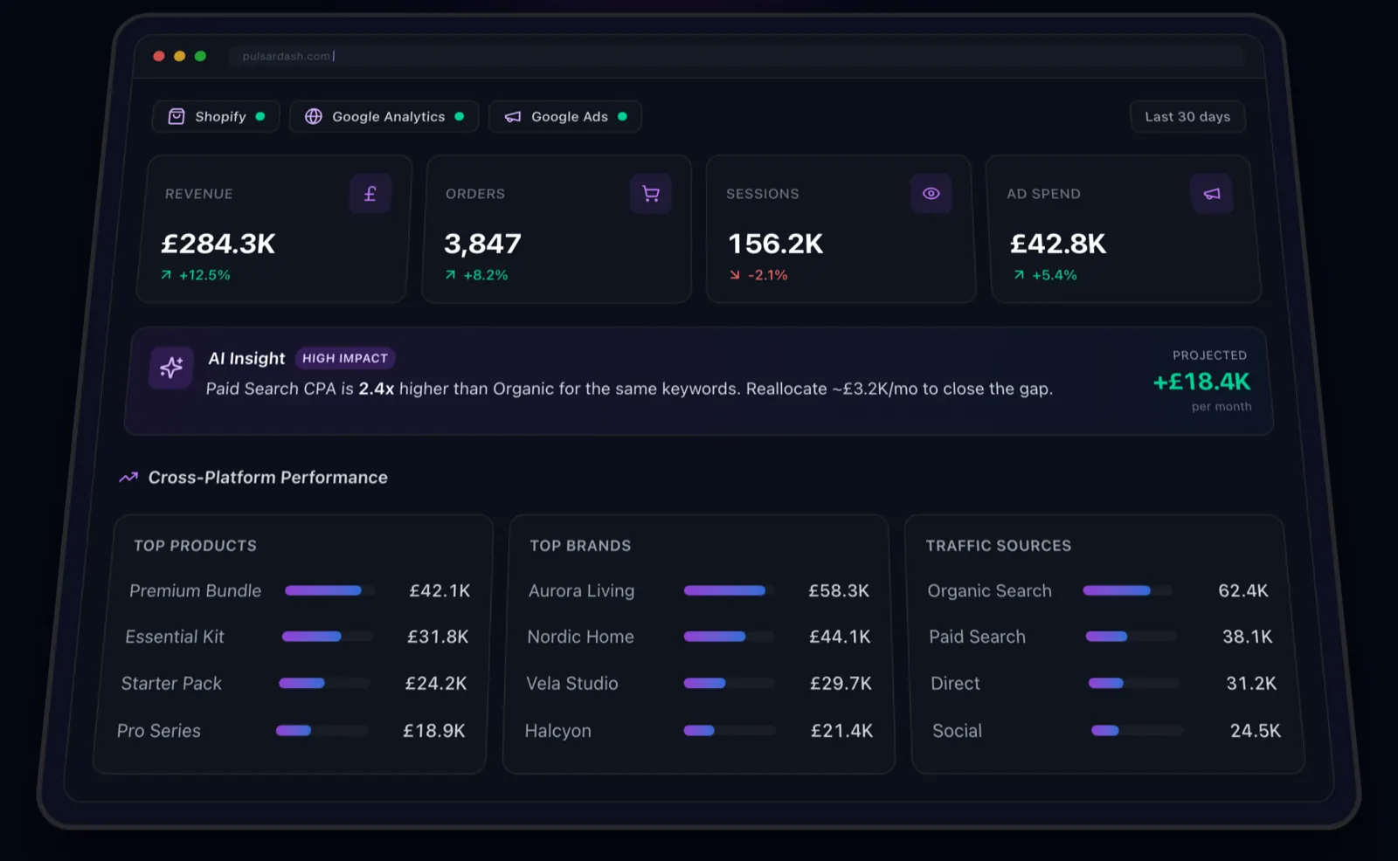The image size is (1398, 861).
Task: Click the sparkle AI Insight icon
Action: click(x=171, y=368)
